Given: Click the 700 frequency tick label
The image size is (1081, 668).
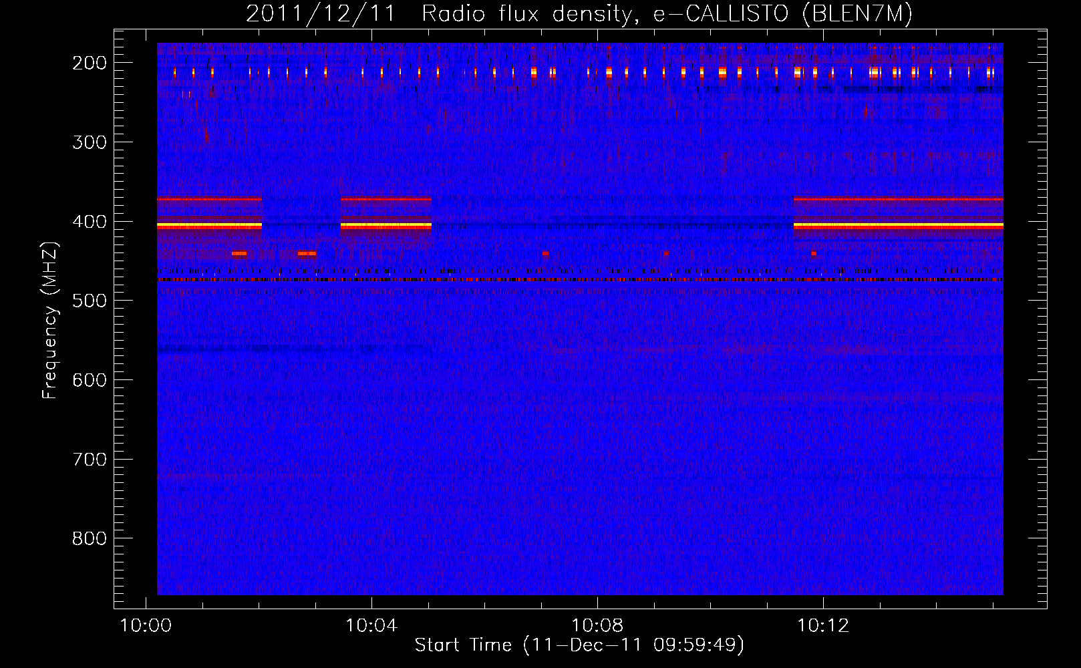Looking at the screenshot, I should point(89,460).
